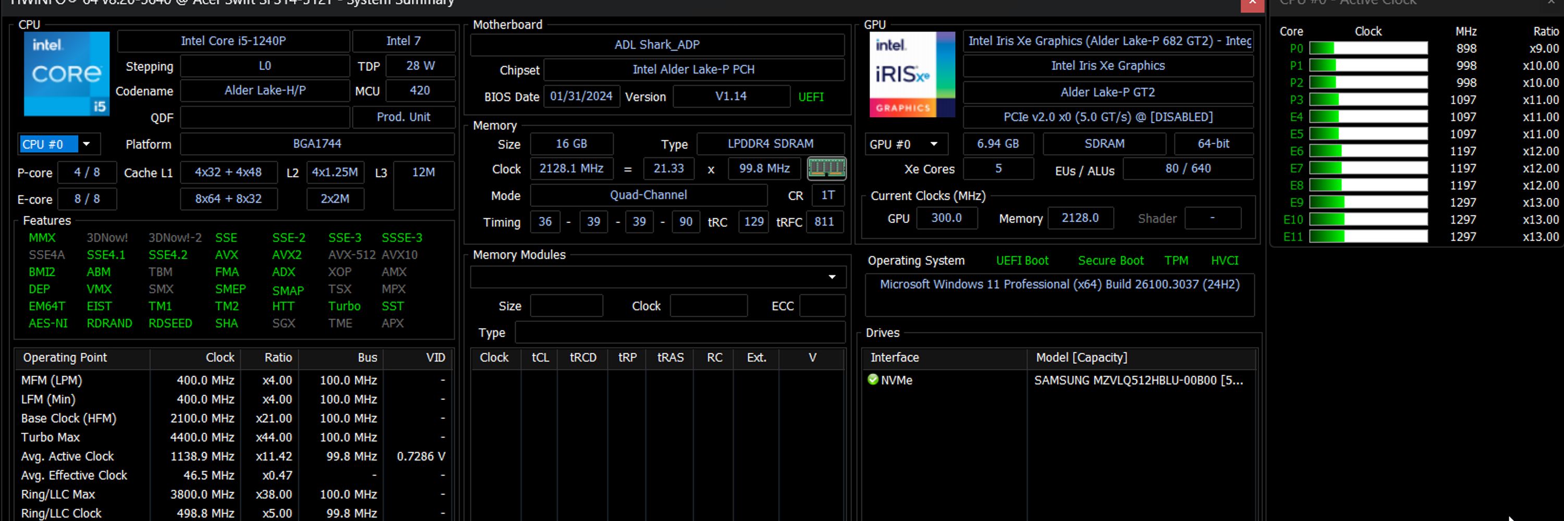Click the green UEFI label
Viewport: 1564px width, 521px height.
(x=811, y=97)
